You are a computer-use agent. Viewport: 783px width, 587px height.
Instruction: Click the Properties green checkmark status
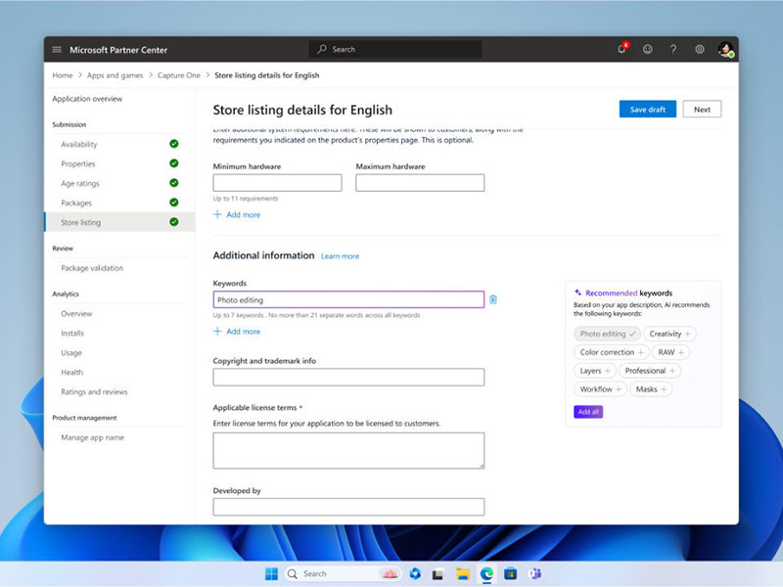[x=174, y=163]
